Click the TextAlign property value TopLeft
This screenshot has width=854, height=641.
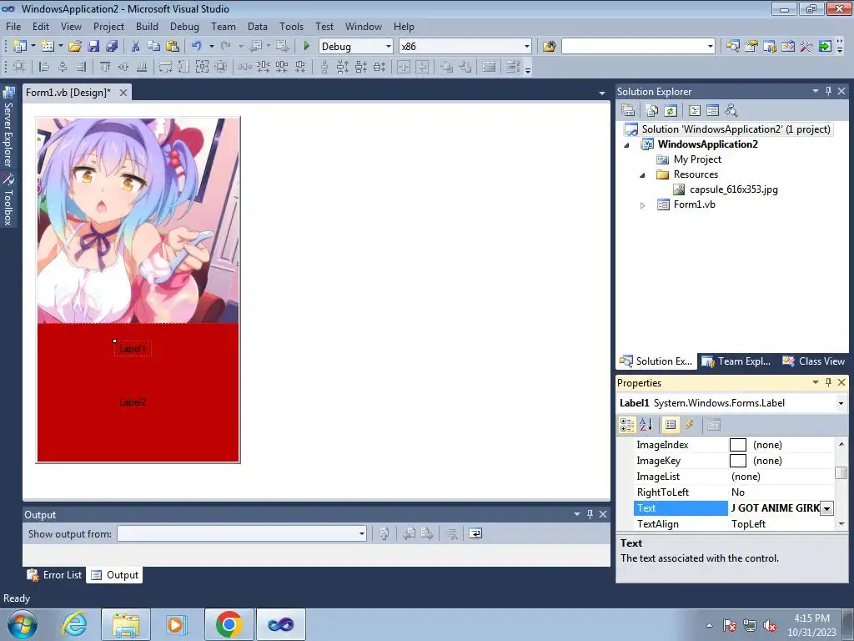click(x=748, y=524)
